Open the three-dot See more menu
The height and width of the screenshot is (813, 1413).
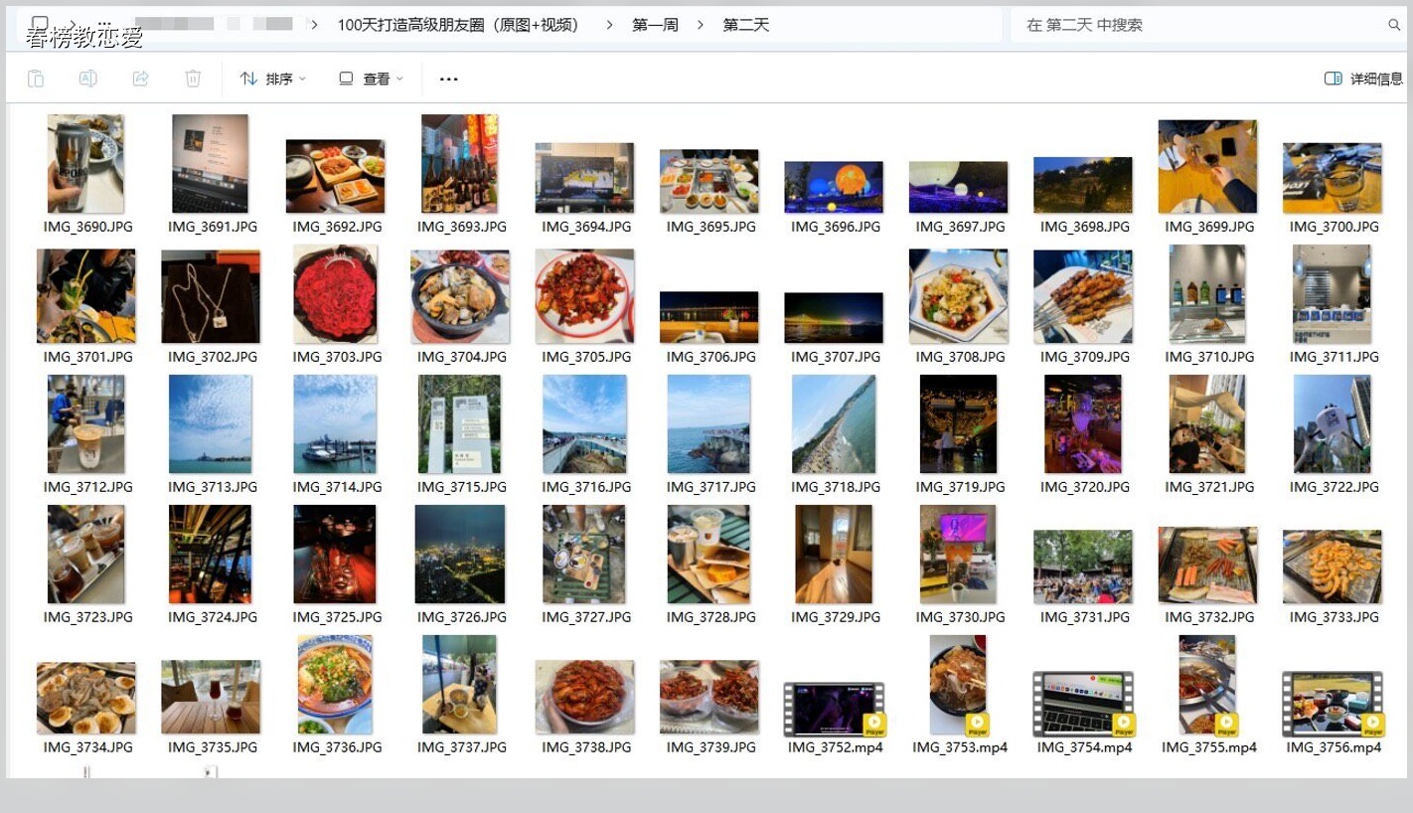449,79
